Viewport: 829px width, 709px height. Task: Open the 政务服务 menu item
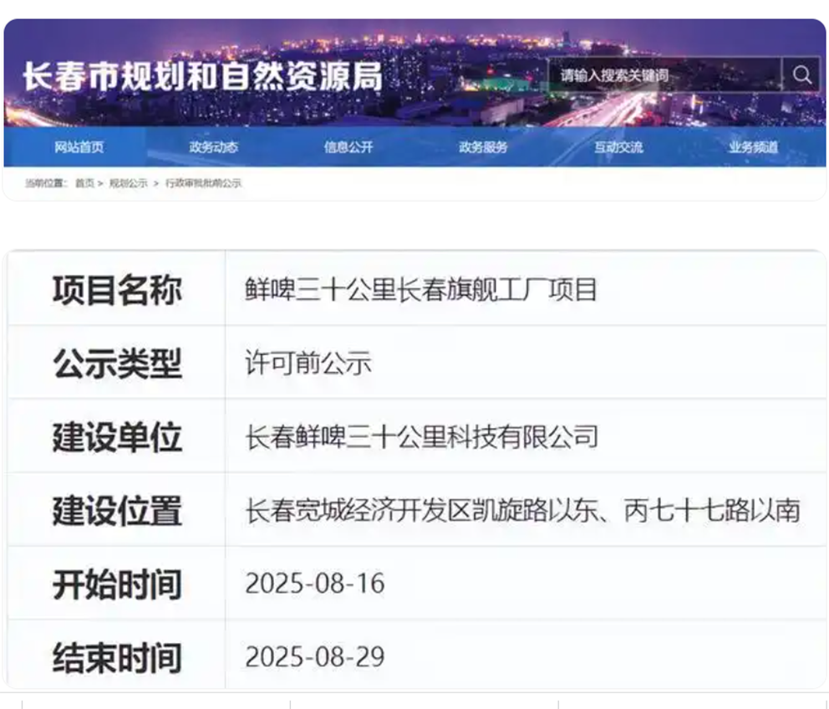(483, 147)
